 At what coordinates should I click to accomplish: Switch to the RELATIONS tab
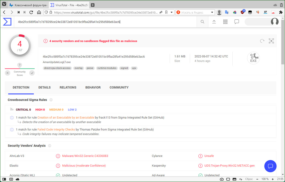click(x=68, y=88)
